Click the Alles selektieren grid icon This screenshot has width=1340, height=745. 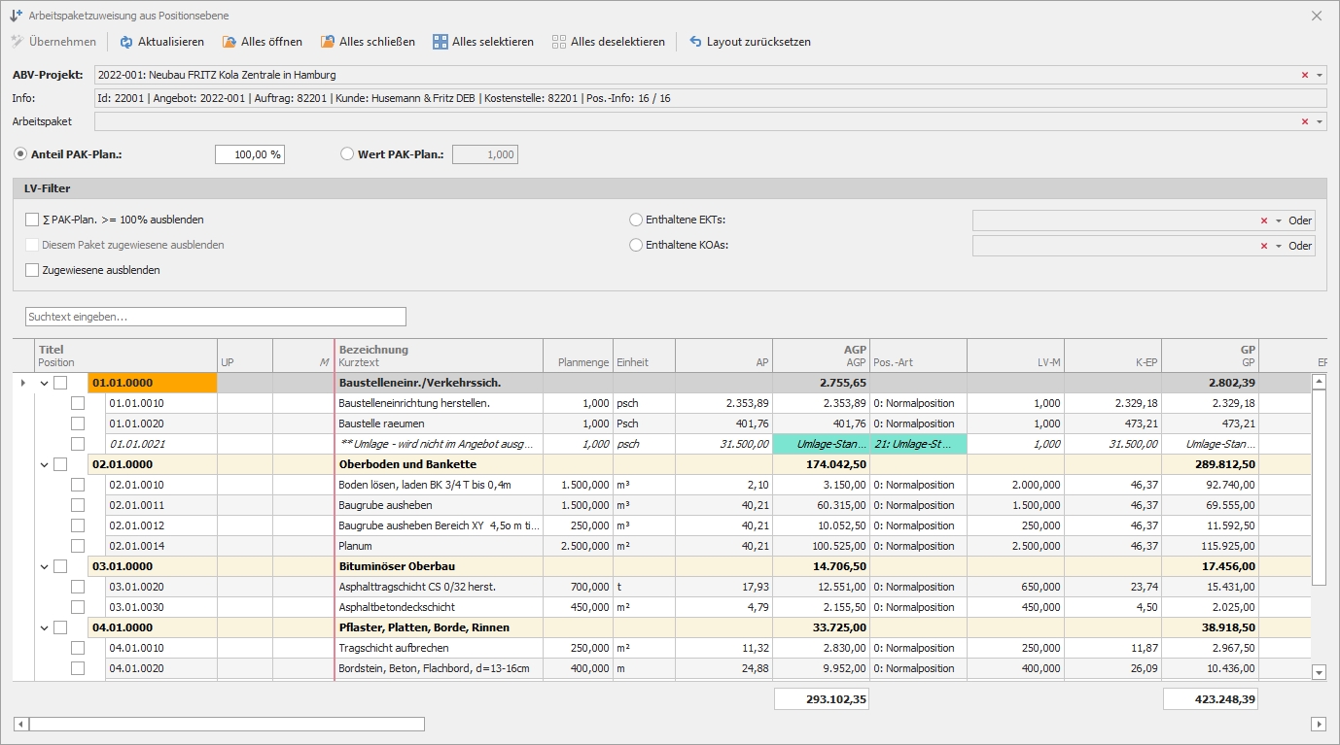[x=441, y=42]
